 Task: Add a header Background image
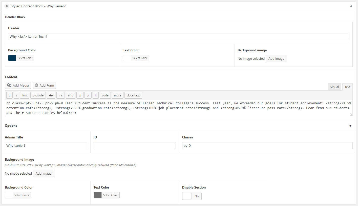pyautogui.click(x=276, y=58)
